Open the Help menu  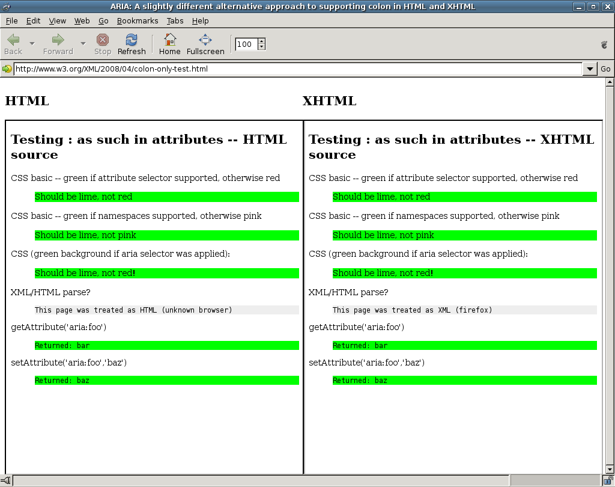click(200, 21)
